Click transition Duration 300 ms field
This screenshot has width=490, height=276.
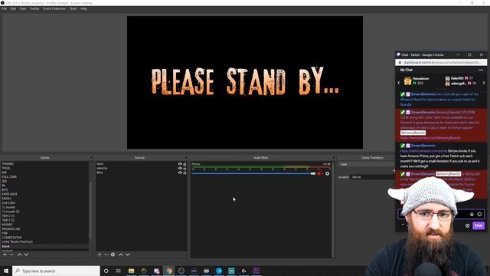coord(373,177)
